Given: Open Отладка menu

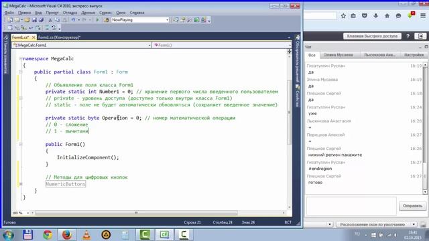Looking at the screenshot, I should click(x=70, y=13).
